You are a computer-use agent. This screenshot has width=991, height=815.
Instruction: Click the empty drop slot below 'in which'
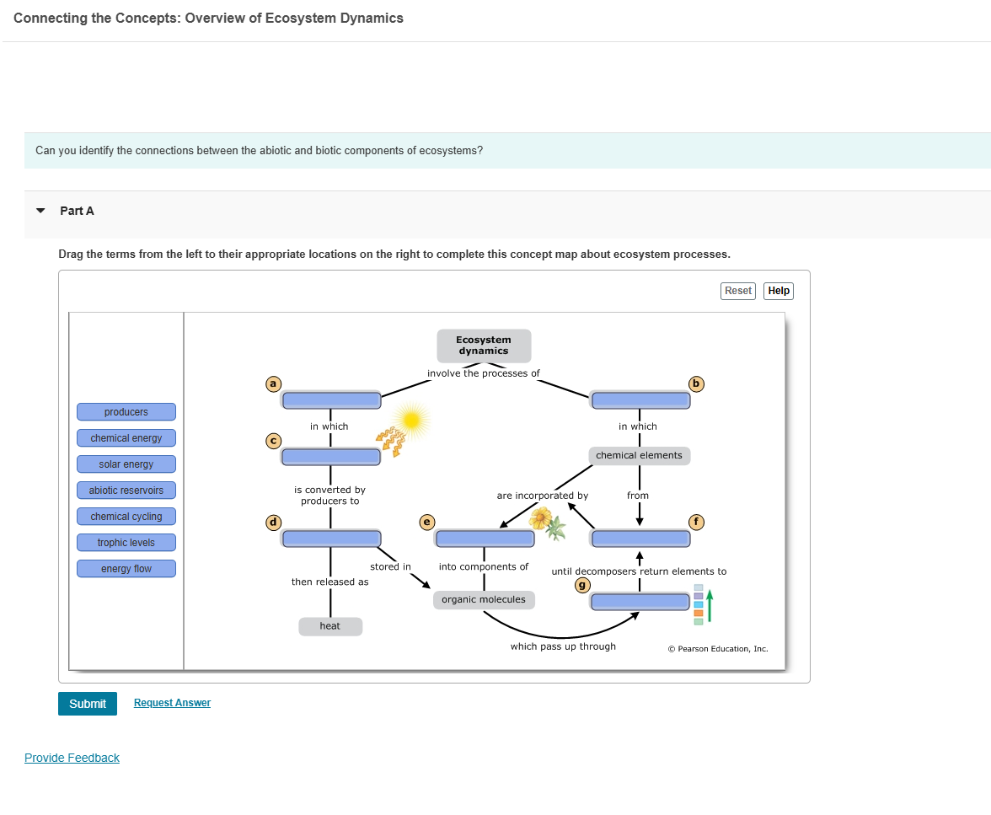tap(331, 456)
